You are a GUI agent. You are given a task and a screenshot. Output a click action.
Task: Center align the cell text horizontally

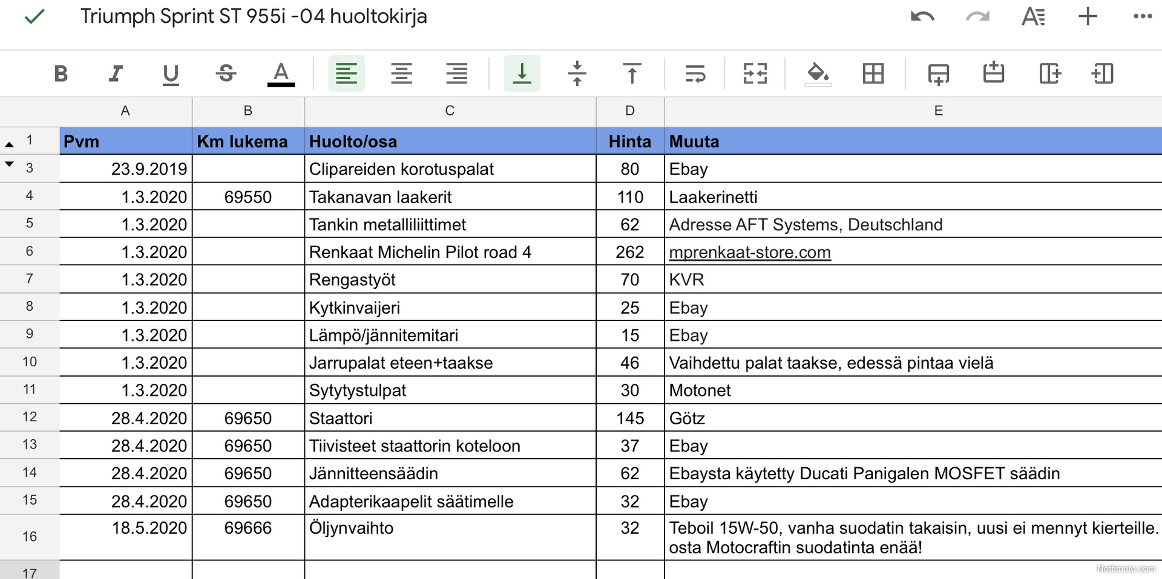point(401,74)
